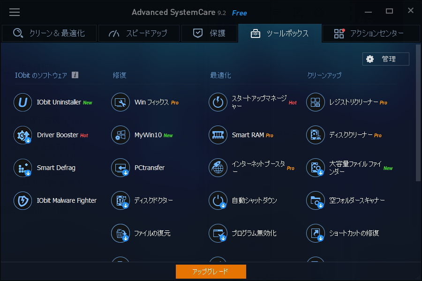This screenshot has width=422, height=281.
Task: Click the IObit Uninstaller label
Action: point(59,102)
